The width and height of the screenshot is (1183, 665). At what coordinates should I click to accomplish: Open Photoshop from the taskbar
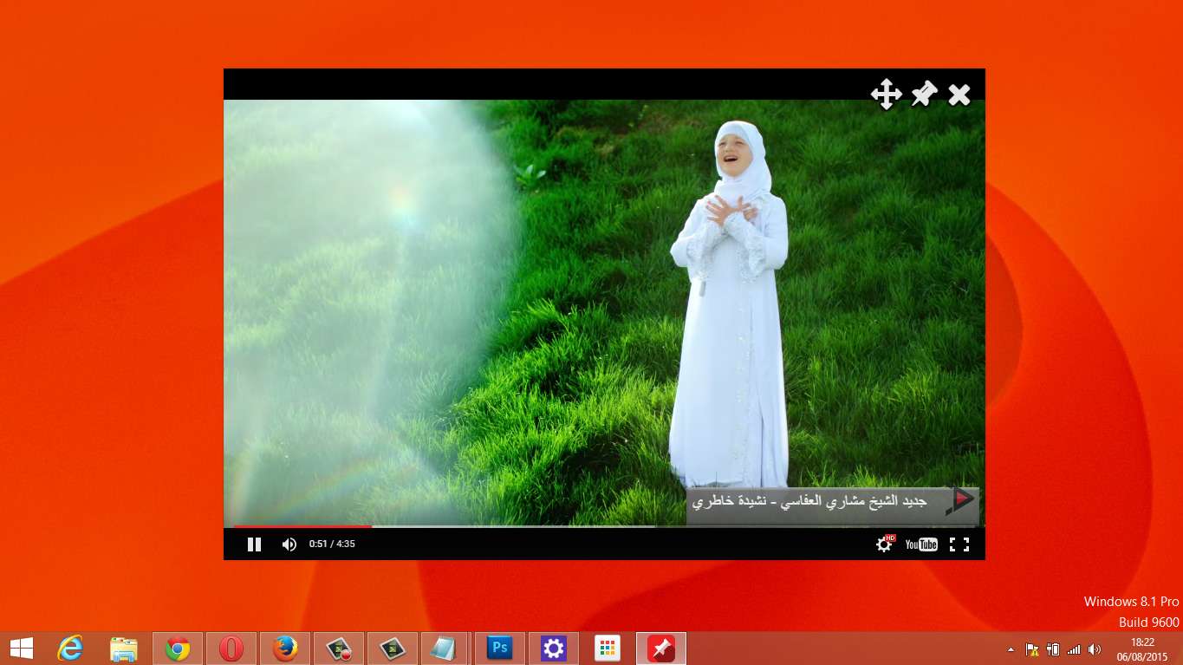coord(500,648)
